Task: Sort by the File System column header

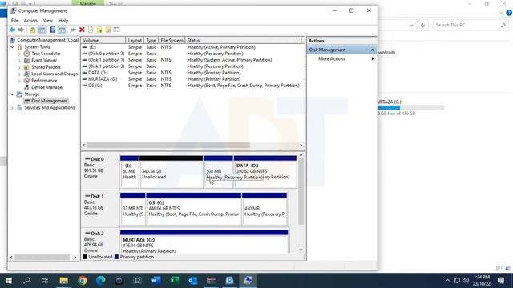Action: click(172, 40)
